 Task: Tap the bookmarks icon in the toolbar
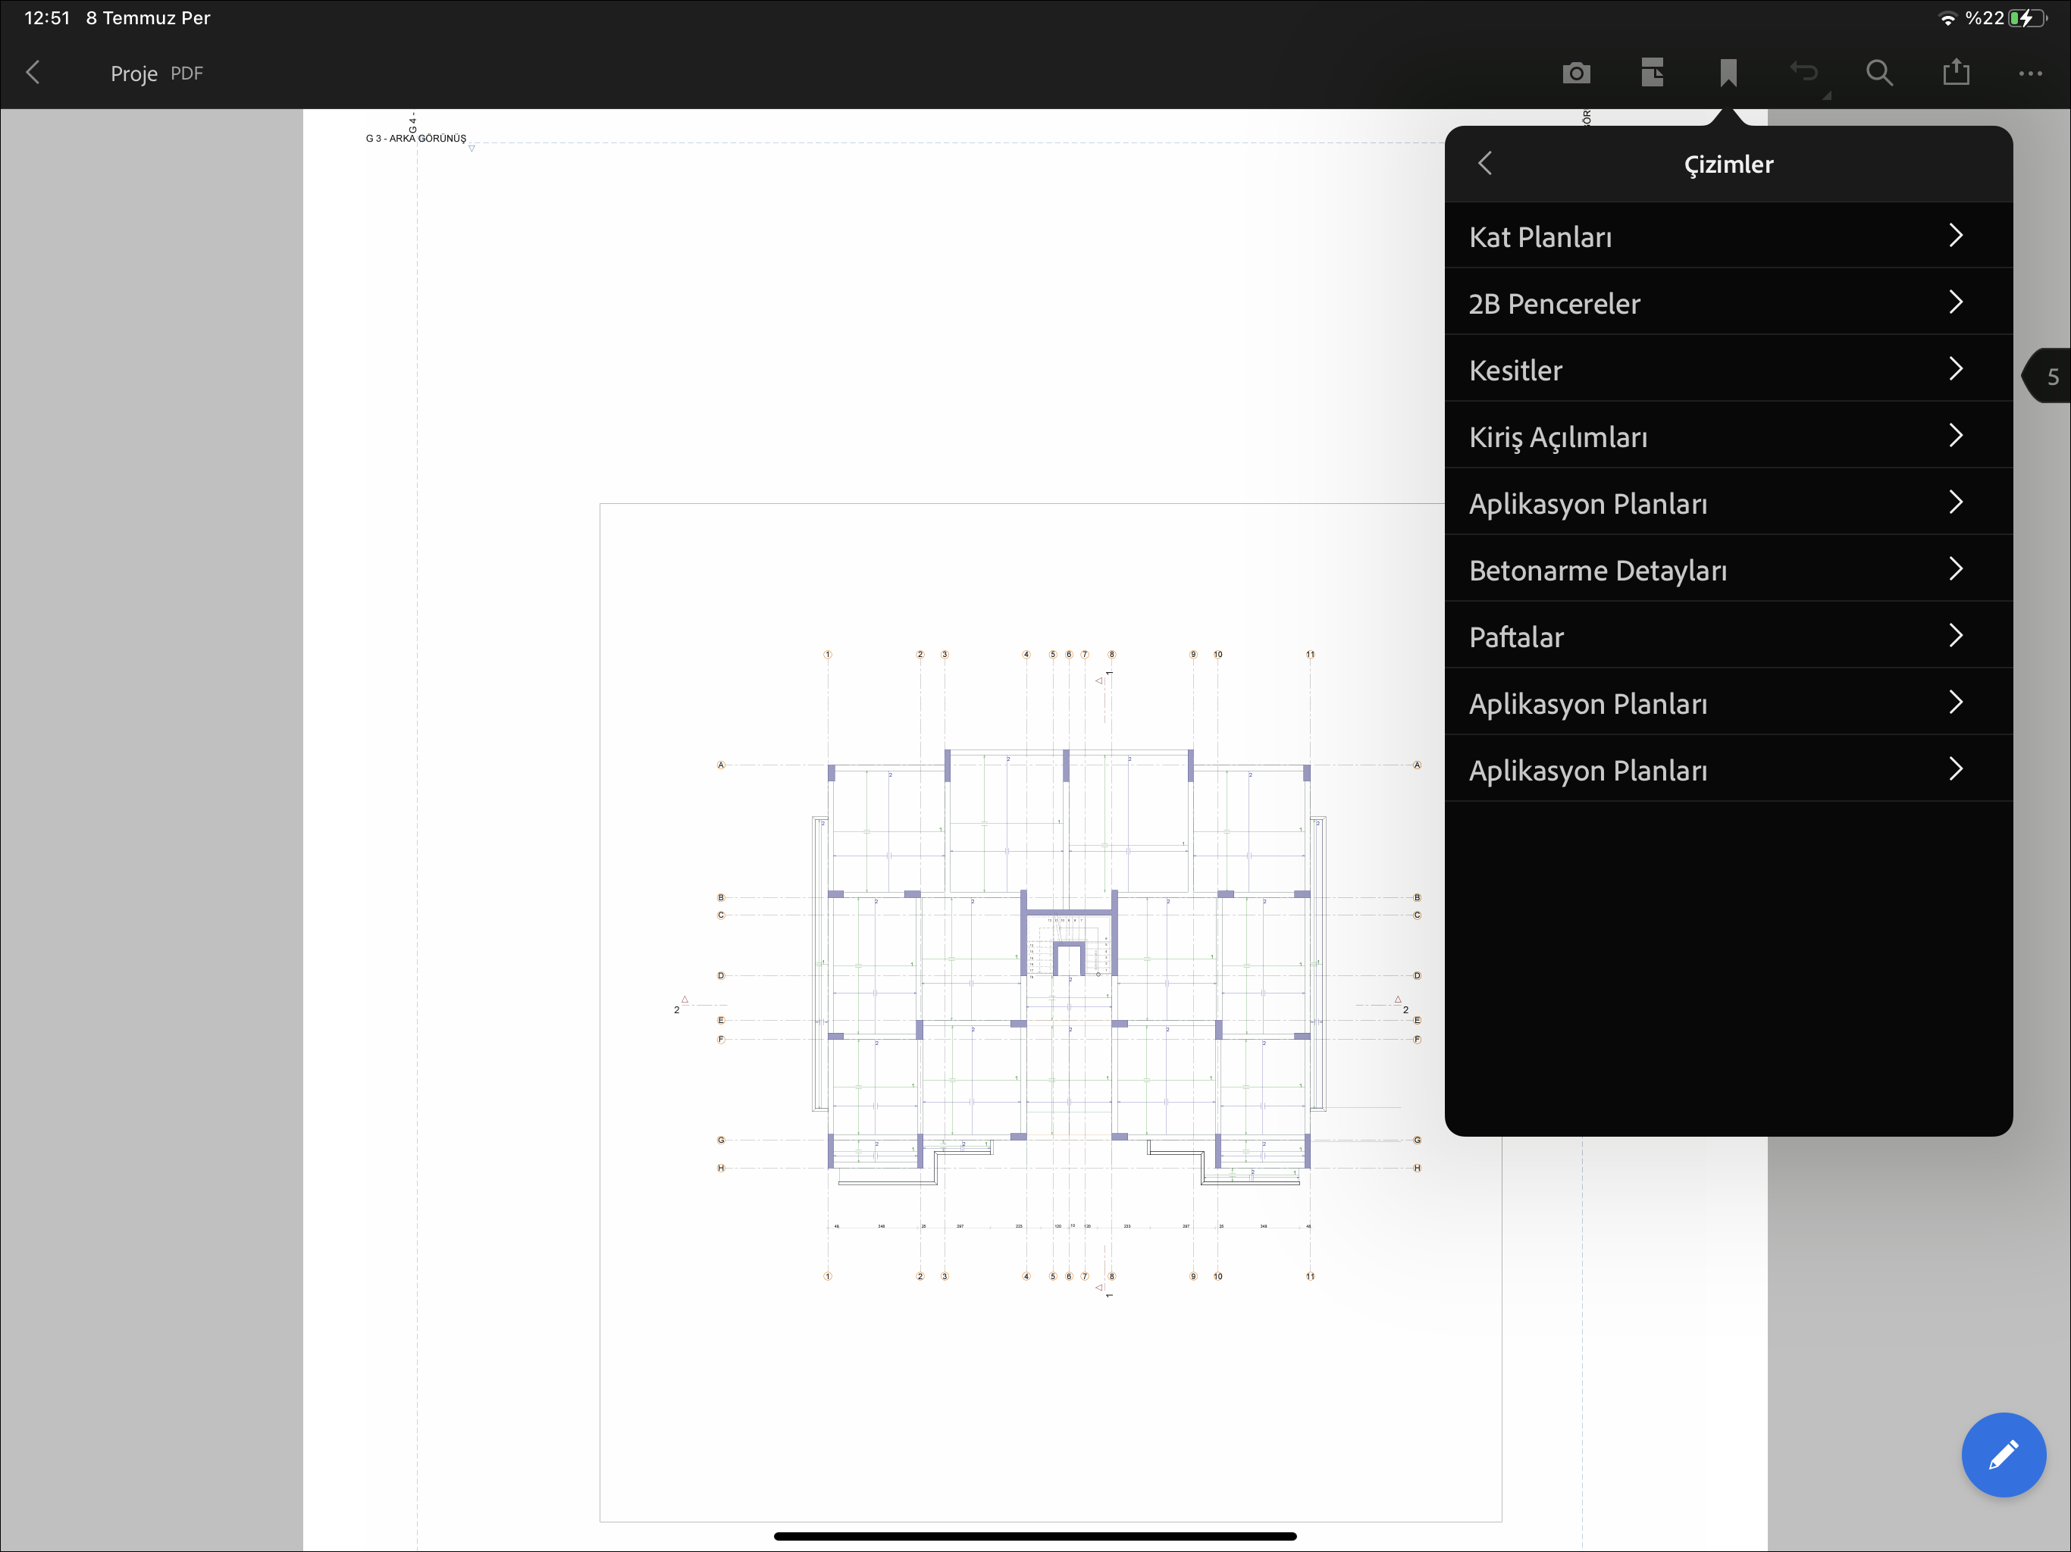(x=1728, y=73)
